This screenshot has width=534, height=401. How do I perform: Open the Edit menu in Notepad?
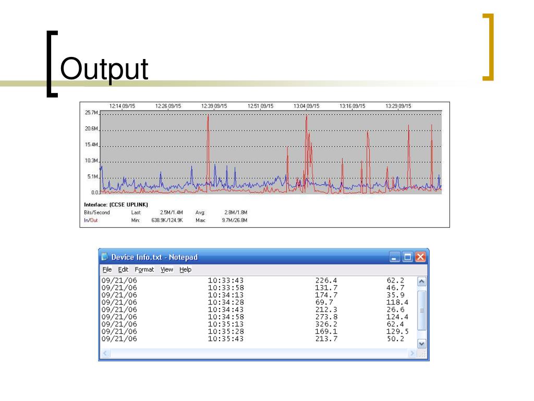(123, 269)
